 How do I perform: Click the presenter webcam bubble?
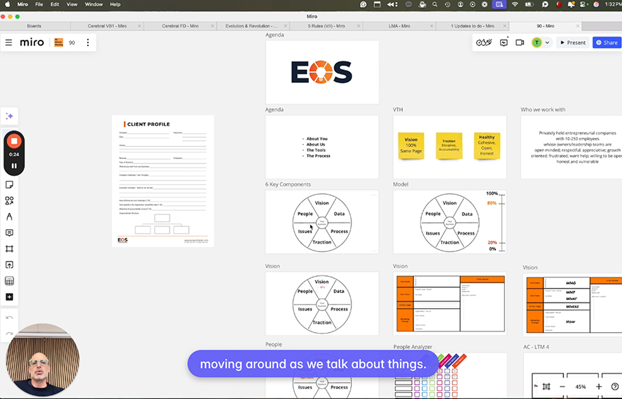tap(42, 360)
